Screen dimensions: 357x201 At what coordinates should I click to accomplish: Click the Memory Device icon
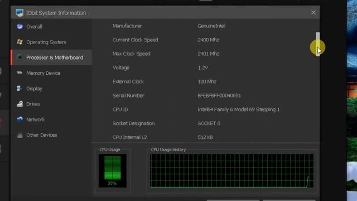(x=20, y=73)
